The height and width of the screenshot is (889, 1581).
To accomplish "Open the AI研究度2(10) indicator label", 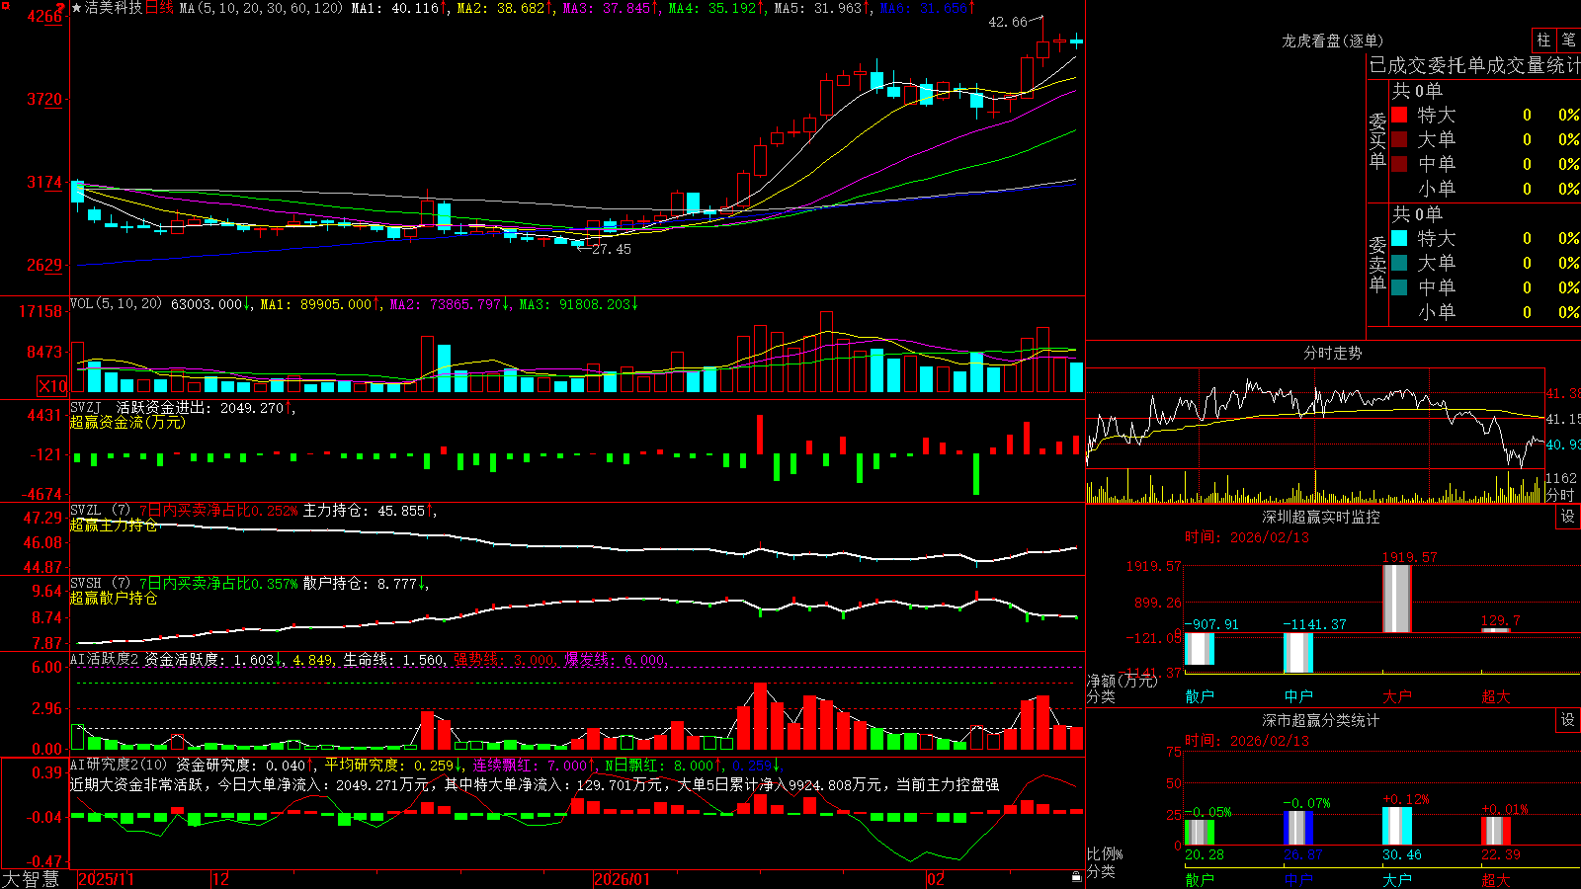I will coord(120,765).
